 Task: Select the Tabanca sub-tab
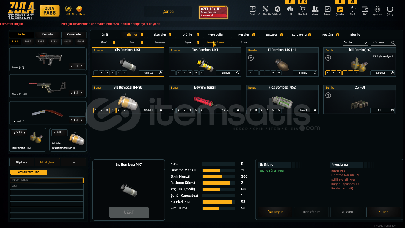(x=160, y=43)
